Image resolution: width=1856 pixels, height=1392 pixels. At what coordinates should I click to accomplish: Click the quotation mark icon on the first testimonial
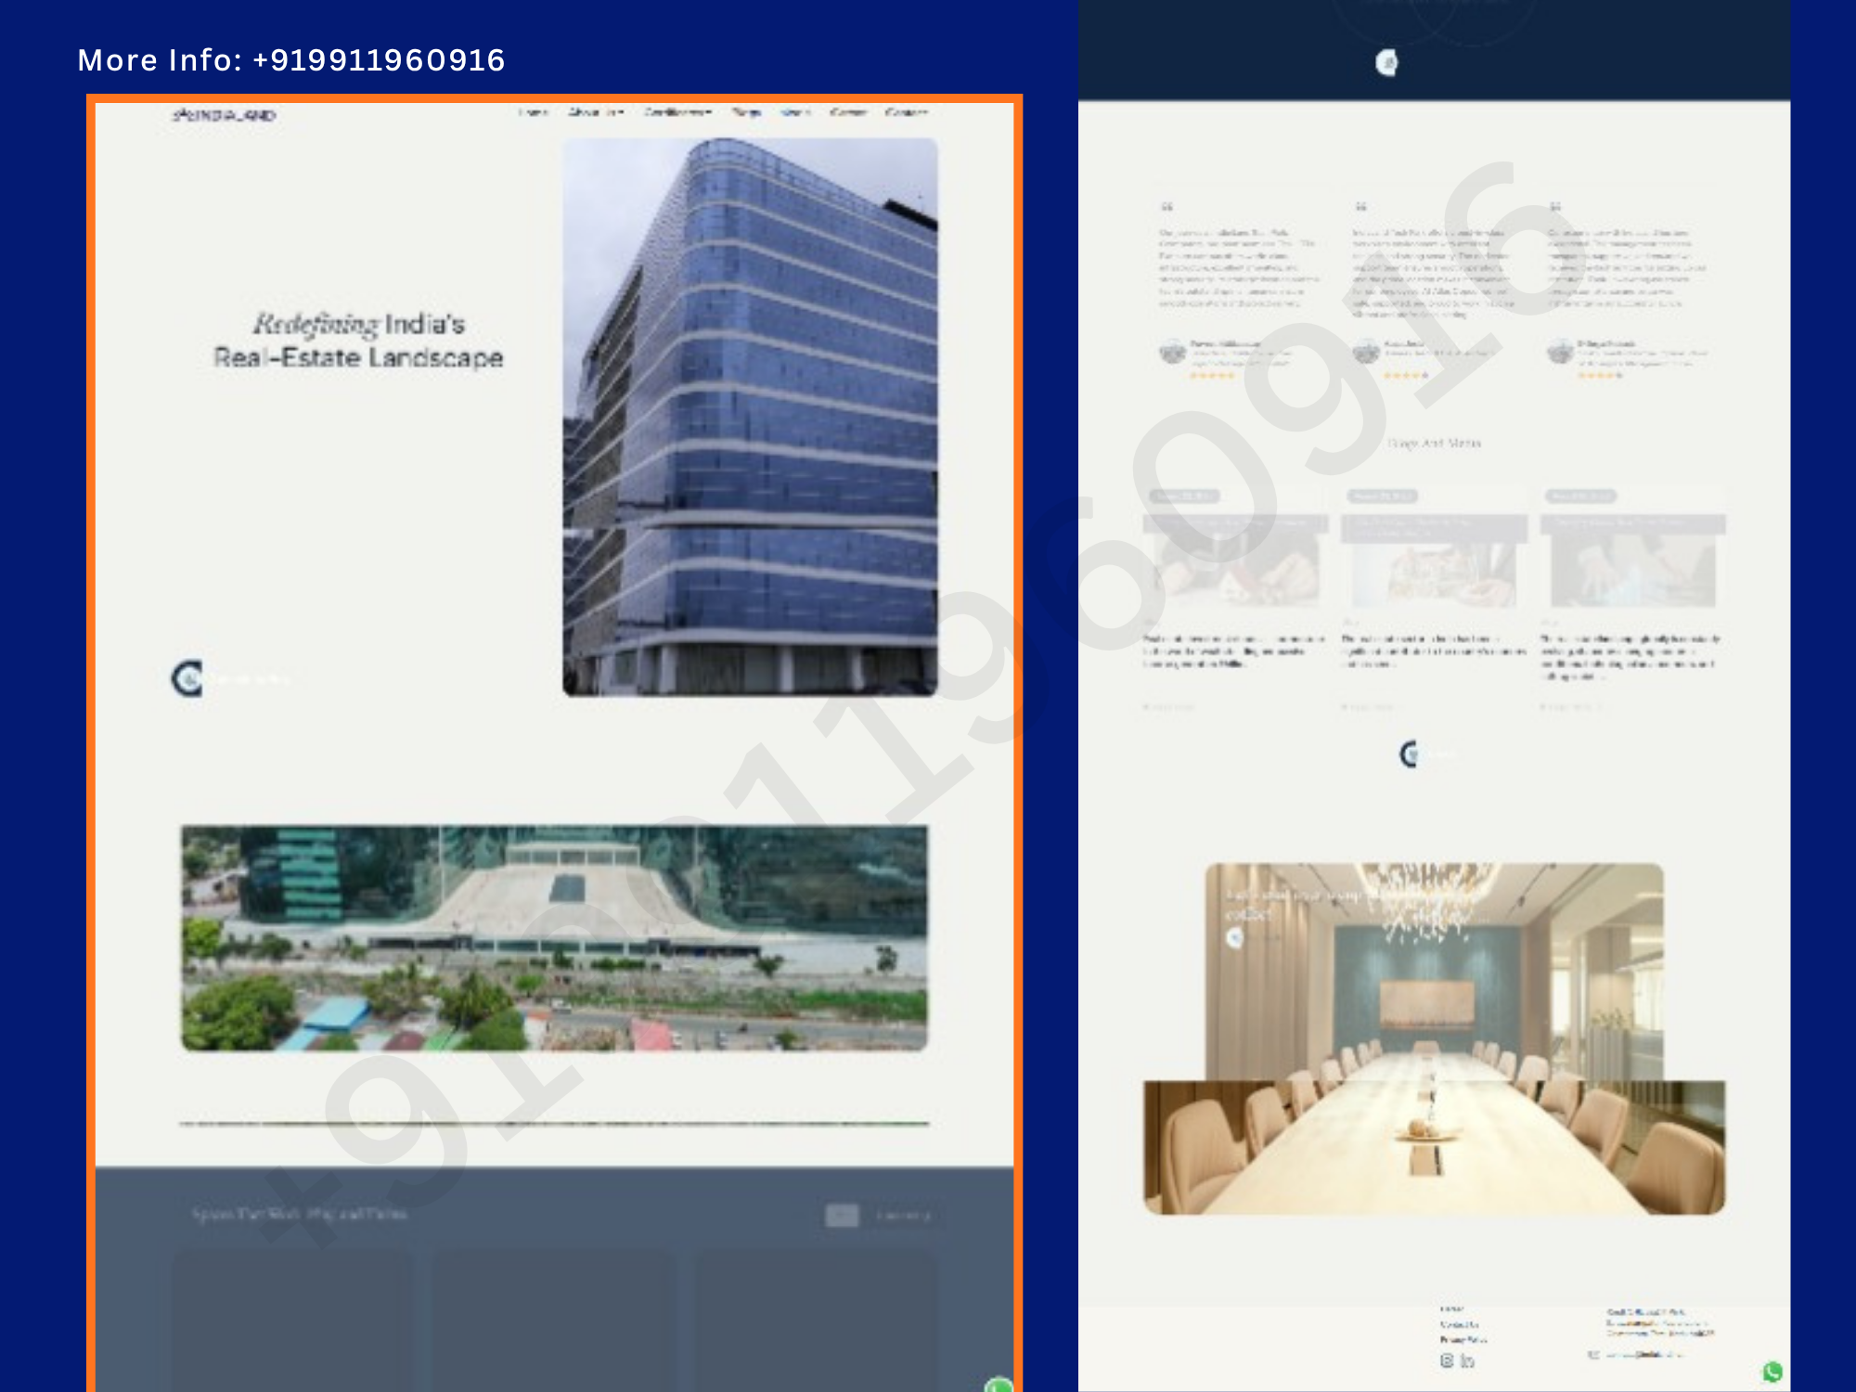tap(1166, 207)
